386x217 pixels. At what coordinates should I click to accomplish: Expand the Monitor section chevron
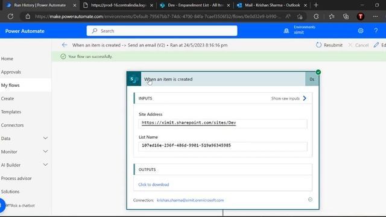tap(46, 151)
